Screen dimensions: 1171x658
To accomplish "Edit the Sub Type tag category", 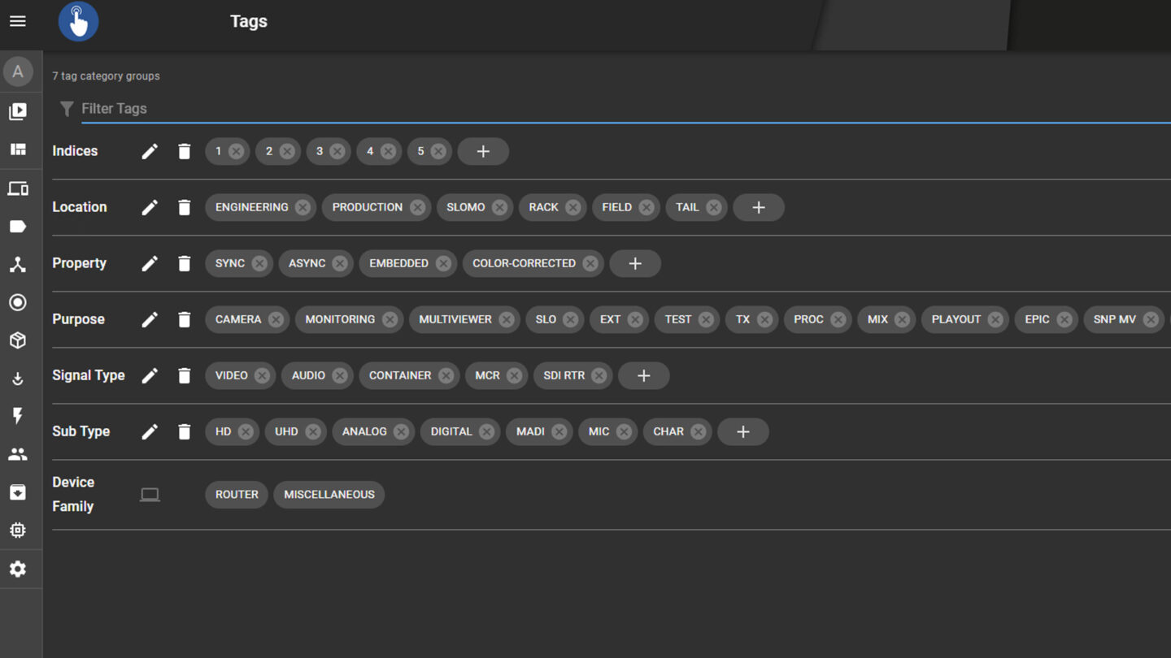I will (x=150, y=431).
